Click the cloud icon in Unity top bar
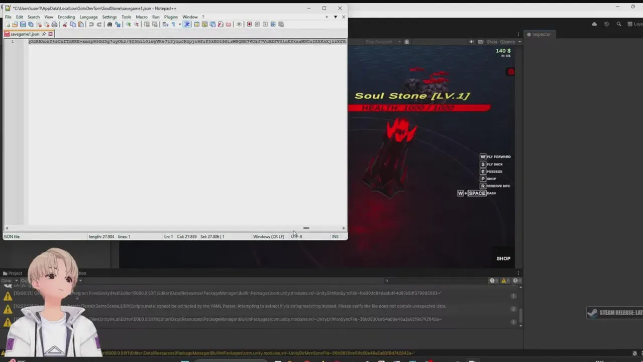Image resolution: width=643 pixels, height=362 pixels. [594, 24]
